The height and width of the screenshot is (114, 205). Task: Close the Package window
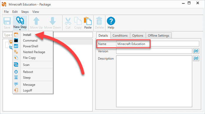(x=198, y=3)
